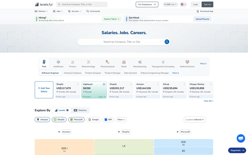Viewport: 248px width, 155px height.
Task: Click the Community chat icon
Action: click(88, 11)
